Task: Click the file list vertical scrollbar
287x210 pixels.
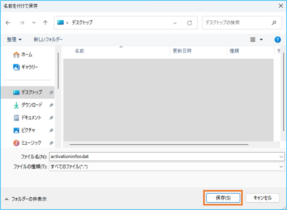Action: point(283,92)
